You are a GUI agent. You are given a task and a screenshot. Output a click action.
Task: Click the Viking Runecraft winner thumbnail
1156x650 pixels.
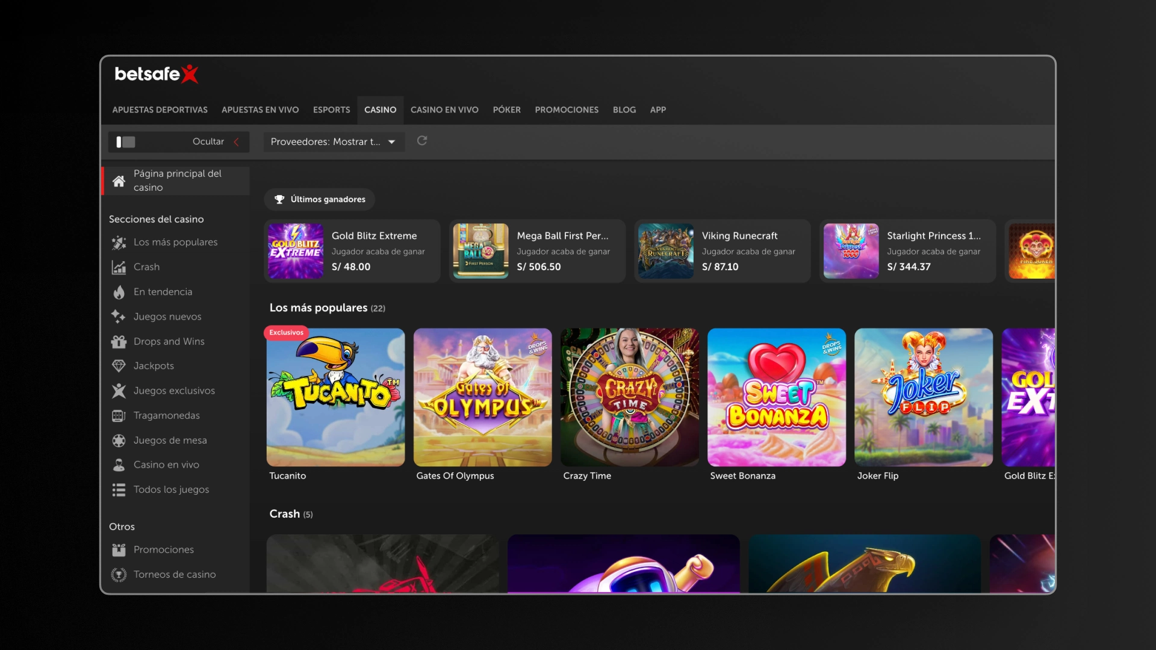(x=666, y=251)
